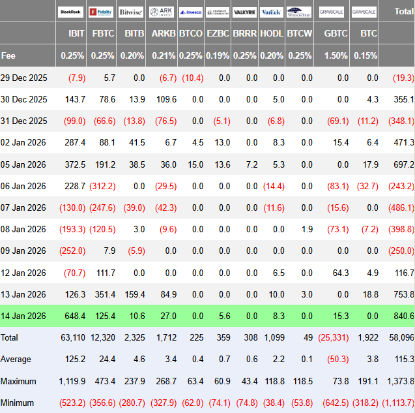Select the highlighted 14 Jan 2026 row date
Screen dimensions: 415x413
pos(25,316)
